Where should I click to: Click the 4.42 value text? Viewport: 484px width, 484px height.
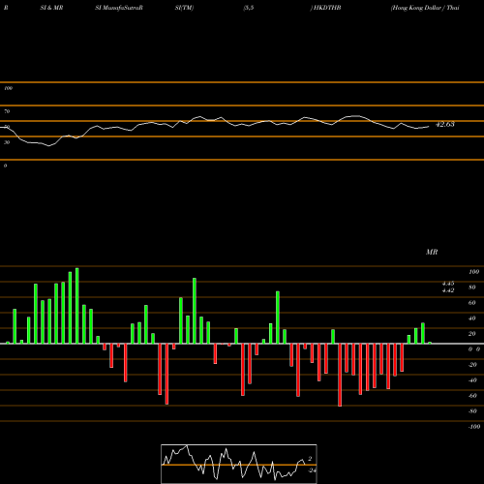448,290
